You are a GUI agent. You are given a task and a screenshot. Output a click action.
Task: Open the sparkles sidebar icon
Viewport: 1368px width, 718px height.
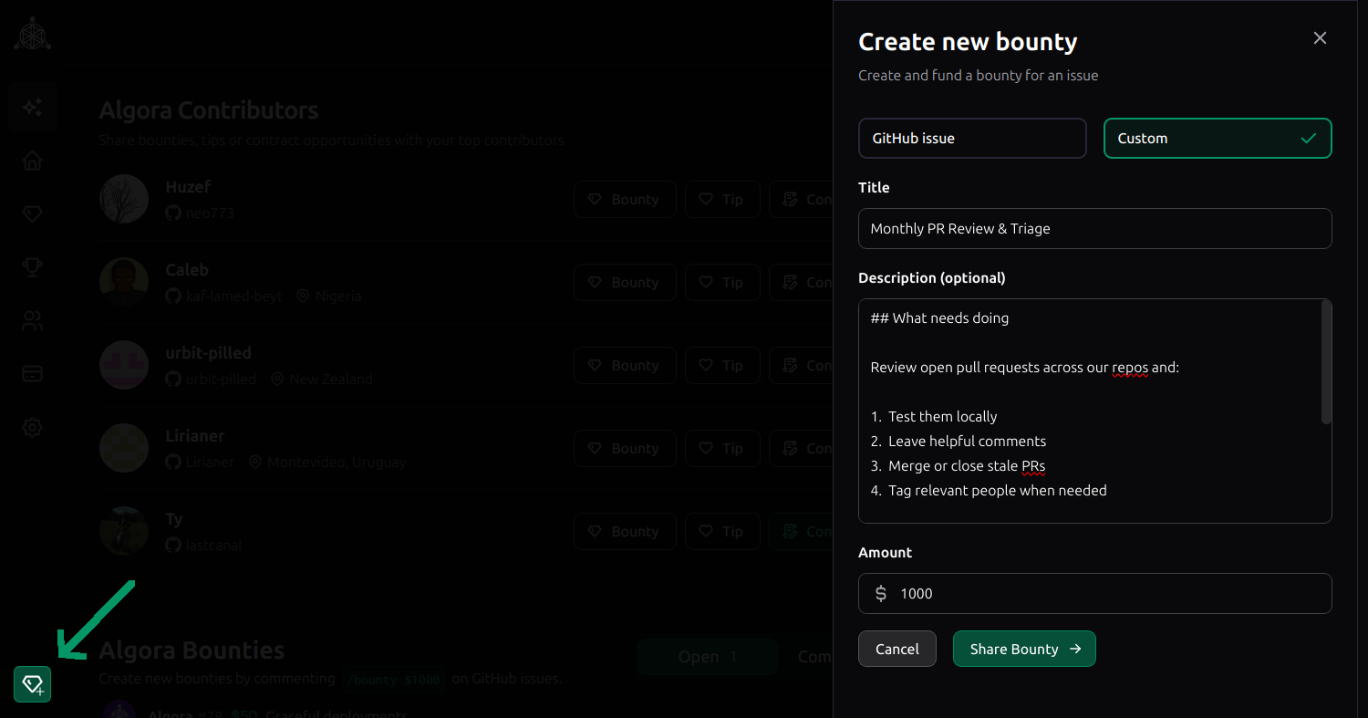33,108
